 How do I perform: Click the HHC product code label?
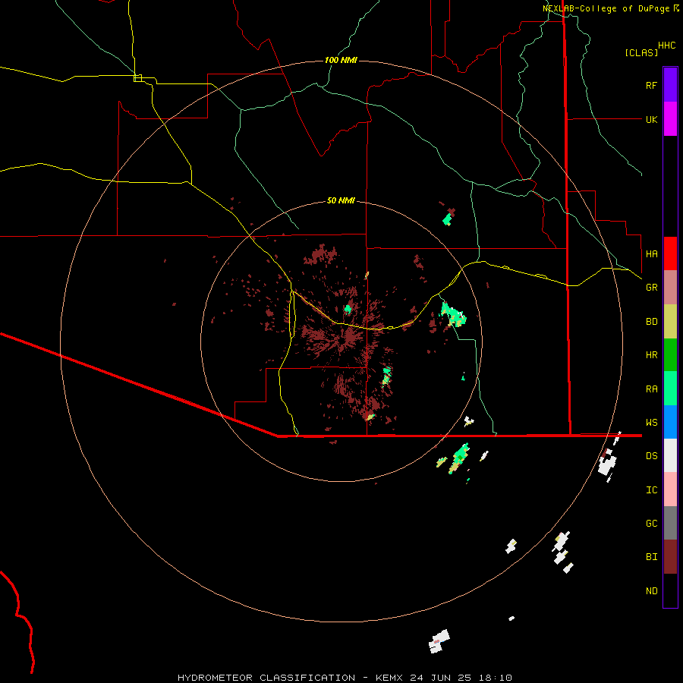666,46
